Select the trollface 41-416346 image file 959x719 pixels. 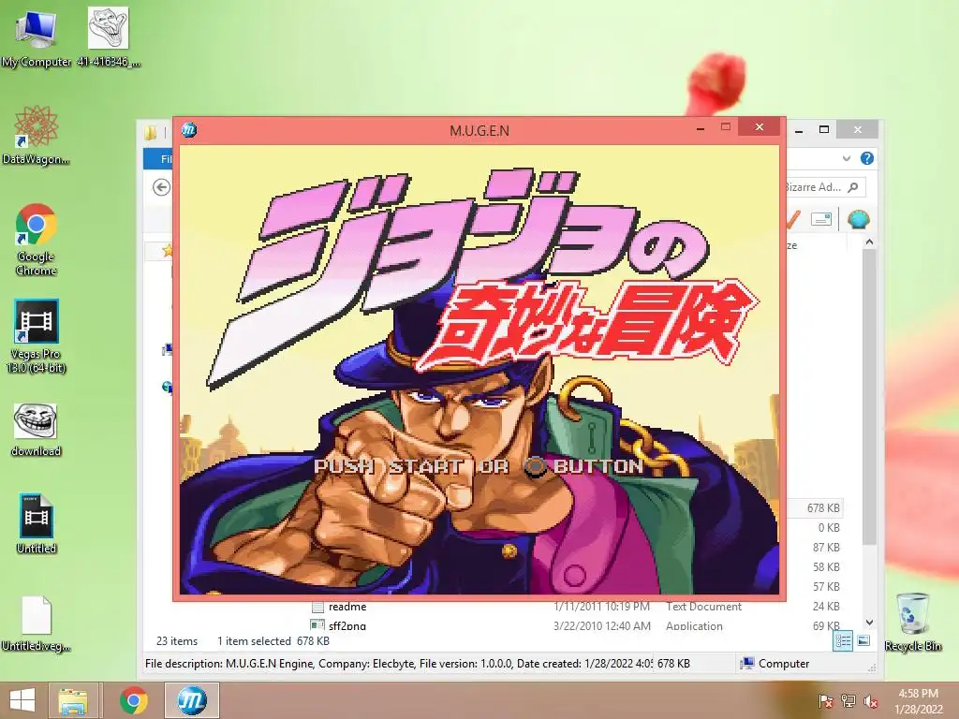pyautogui.click(x=109, y=37)
